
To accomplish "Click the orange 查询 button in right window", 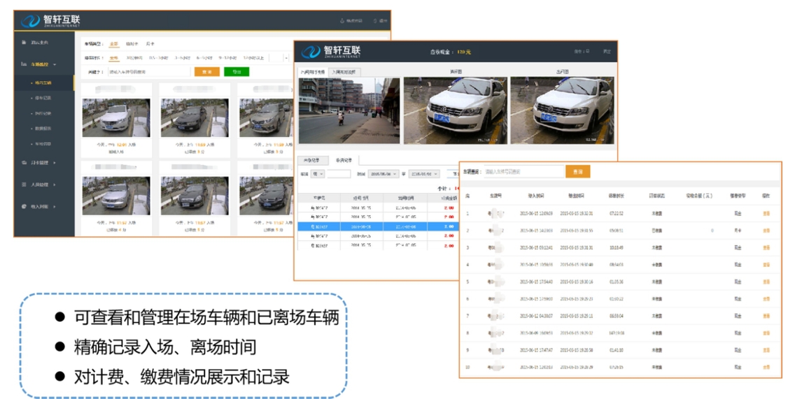I will click(x=578, y=172).
